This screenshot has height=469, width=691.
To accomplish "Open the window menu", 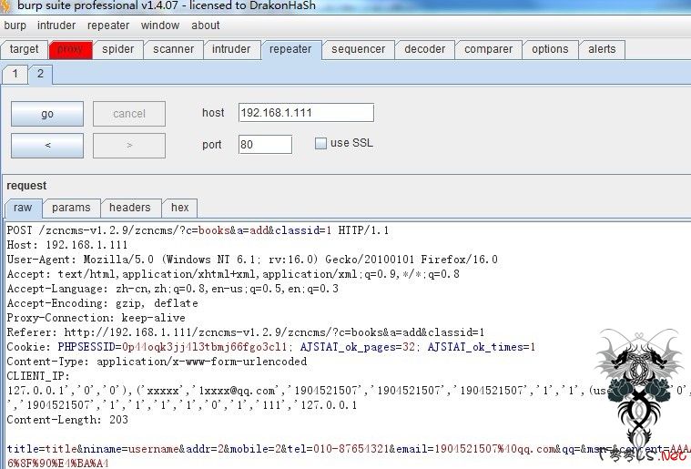I will tap(160, 25).
